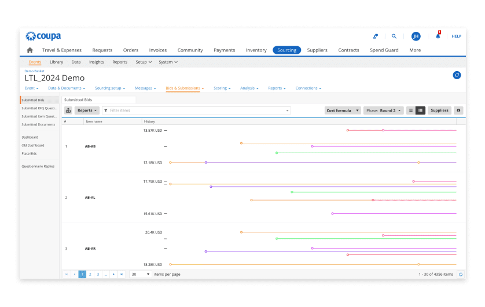Open the Invoices navigation tab
Image resolution: width=485 pixels, height=307 pixels.
(x=158, y=50)
